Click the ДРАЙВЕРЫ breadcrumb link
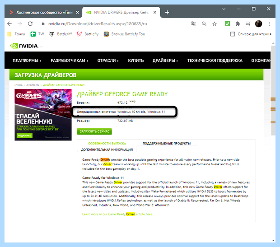280x247 pixels. pyautogui.click(x=33, y=85)
